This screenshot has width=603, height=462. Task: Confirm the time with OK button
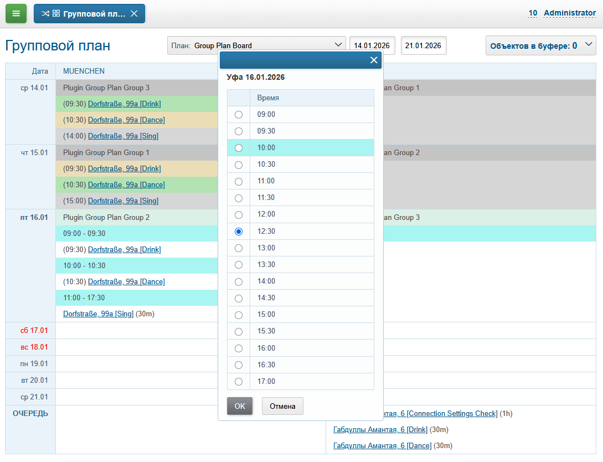[x=240, y=406]
